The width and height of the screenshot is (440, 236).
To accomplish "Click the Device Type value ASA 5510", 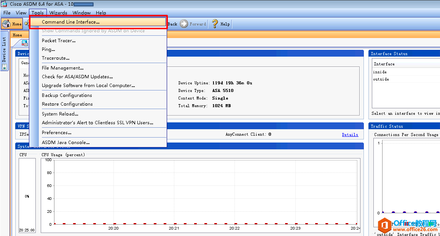I will (223, 90).
